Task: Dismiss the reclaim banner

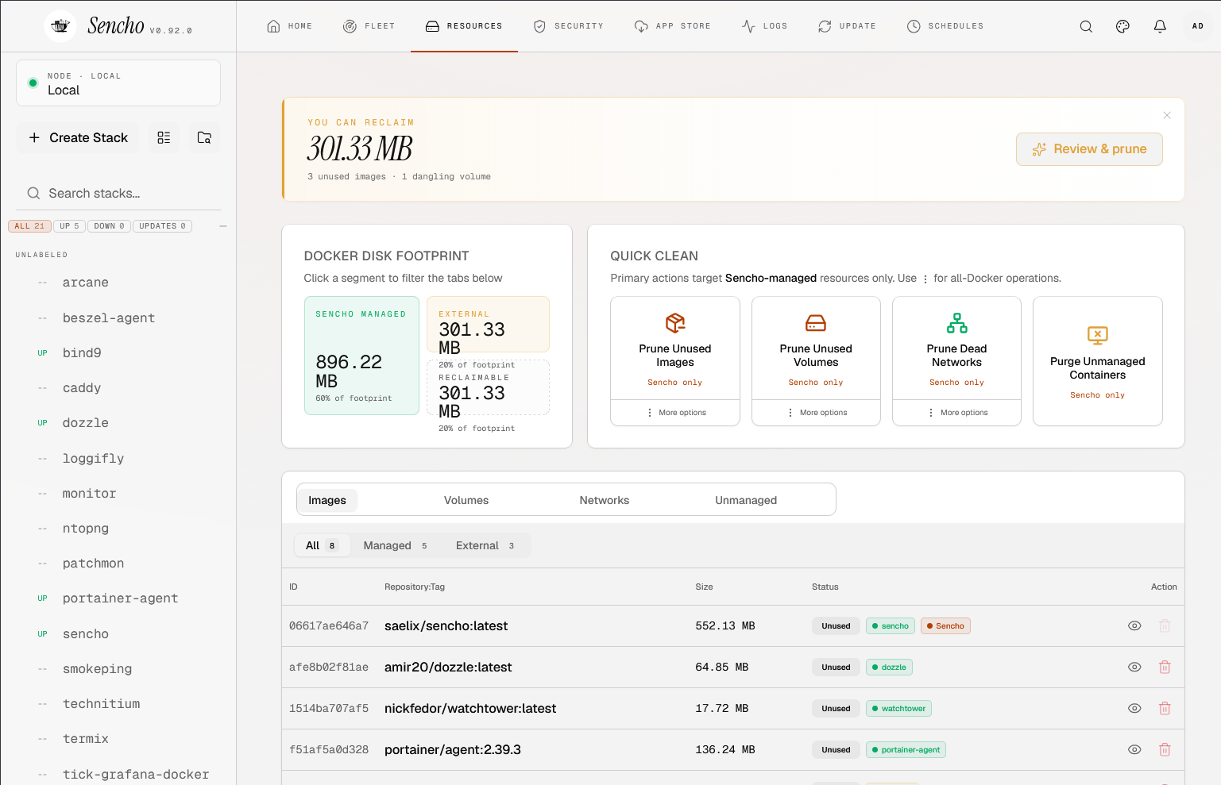Action: 1167,115
